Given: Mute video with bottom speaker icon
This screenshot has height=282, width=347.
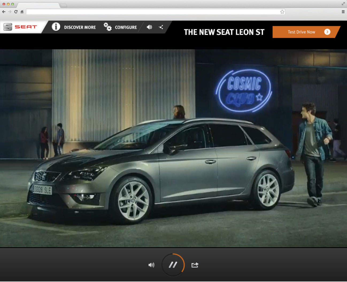Looking at the screenshot, I should click(x=151, y=265).
